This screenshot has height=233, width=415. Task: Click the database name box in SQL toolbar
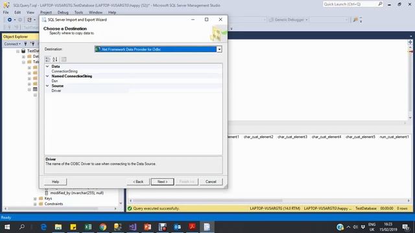point(31,27)
